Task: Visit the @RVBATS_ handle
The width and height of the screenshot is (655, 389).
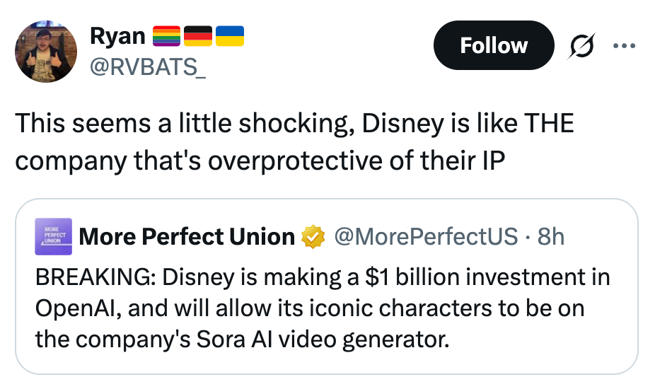Action: pos(146,67)
